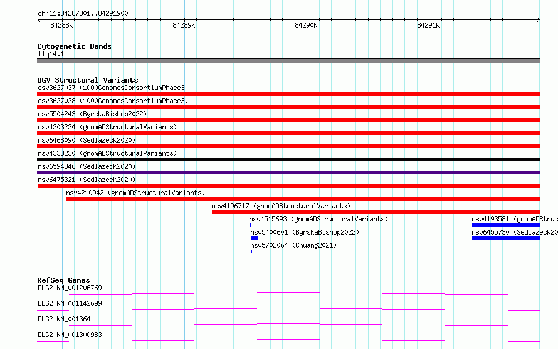Image resolution: width=558 pixels, height=349 pixels.
Task: Click the 84291k ruler tick label
Action: click(428, 25)
